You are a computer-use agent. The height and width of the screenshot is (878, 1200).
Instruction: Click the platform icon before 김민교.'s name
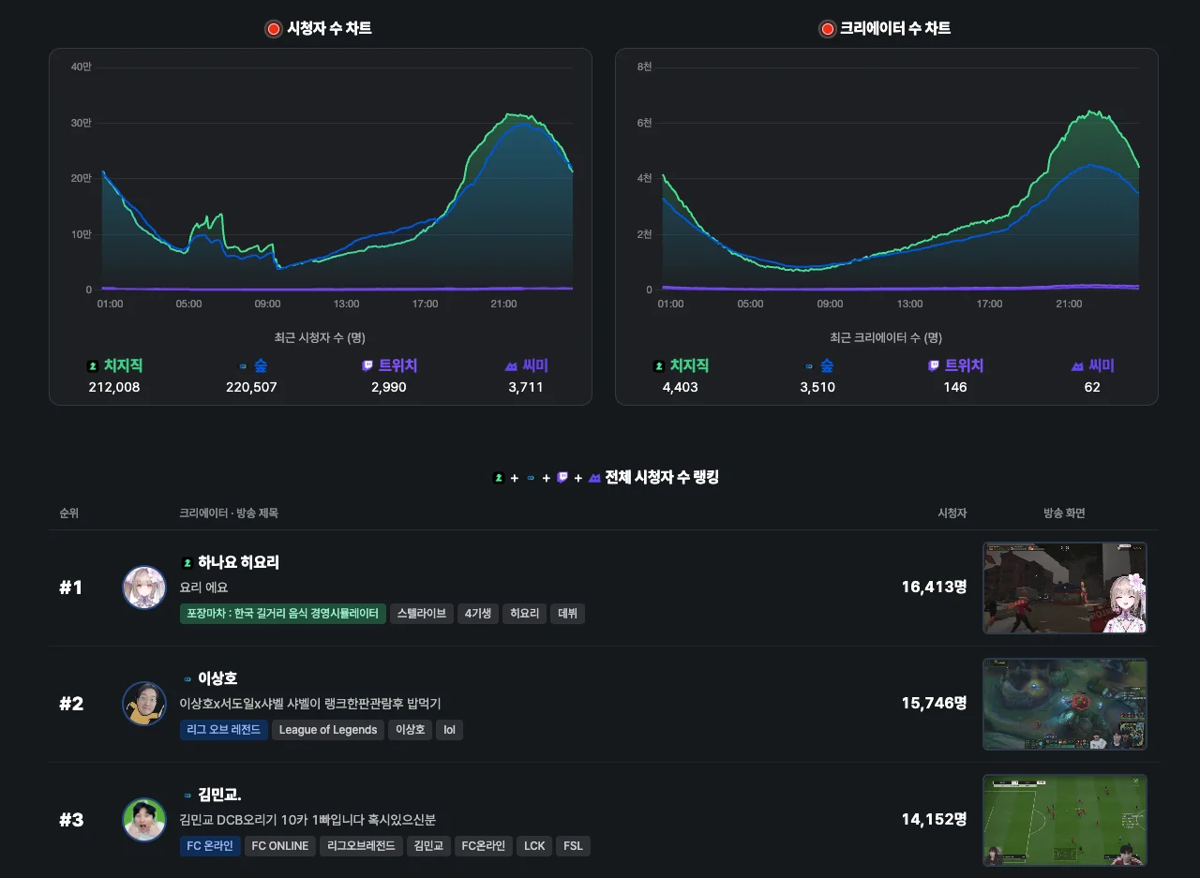(187, 795)
